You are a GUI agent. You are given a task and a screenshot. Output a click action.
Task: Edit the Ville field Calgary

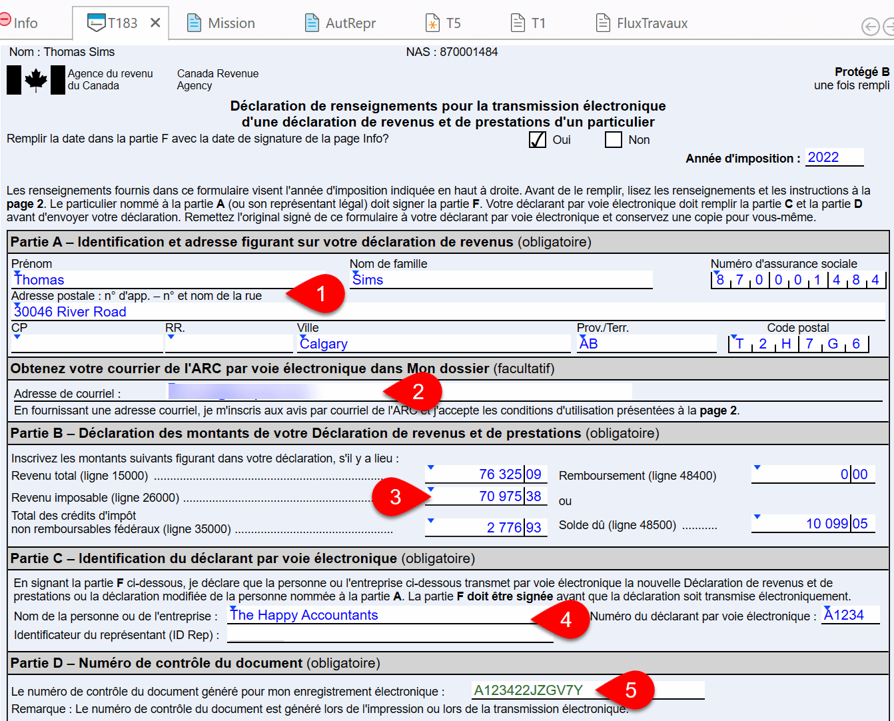pos(434,344)
